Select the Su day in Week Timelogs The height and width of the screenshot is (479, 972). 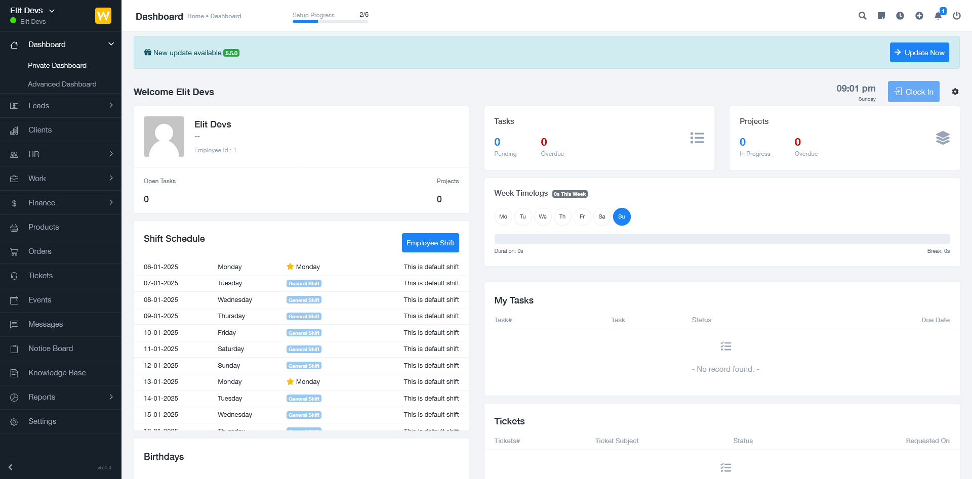tap(622, 216)
